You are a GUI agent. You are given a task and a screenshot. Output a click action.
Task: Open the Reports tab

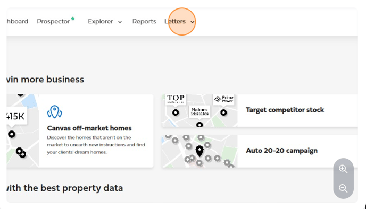pyautogui.click(x=144, y=21)
